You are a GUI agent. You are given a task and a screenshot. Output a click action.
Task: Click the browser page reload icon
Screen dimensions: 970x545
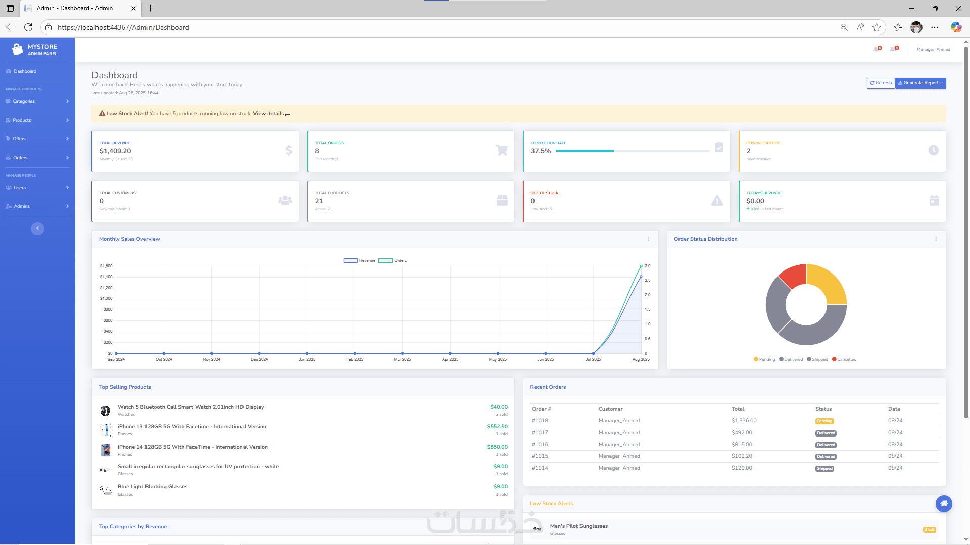(28, 27)
